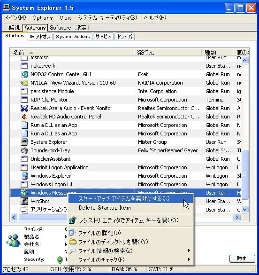Click the green Security shield icon
Screen dimensions: 259x275
tap(60, 260)
